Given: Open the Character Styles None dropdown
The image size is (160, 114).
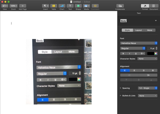Looking at the screenshot, I should pyautogui.click(x=147, y=59).
